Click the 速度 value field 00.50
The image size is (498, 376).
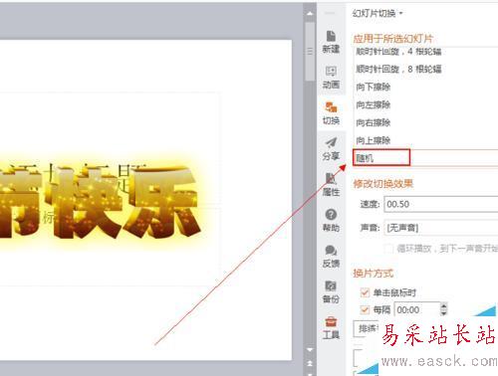pyautogui.click(x=441, y=204)
